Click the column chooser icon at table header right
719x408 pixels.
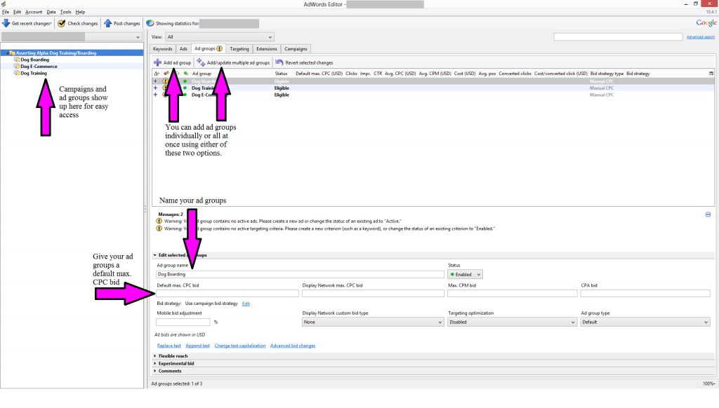click(711, 74)
